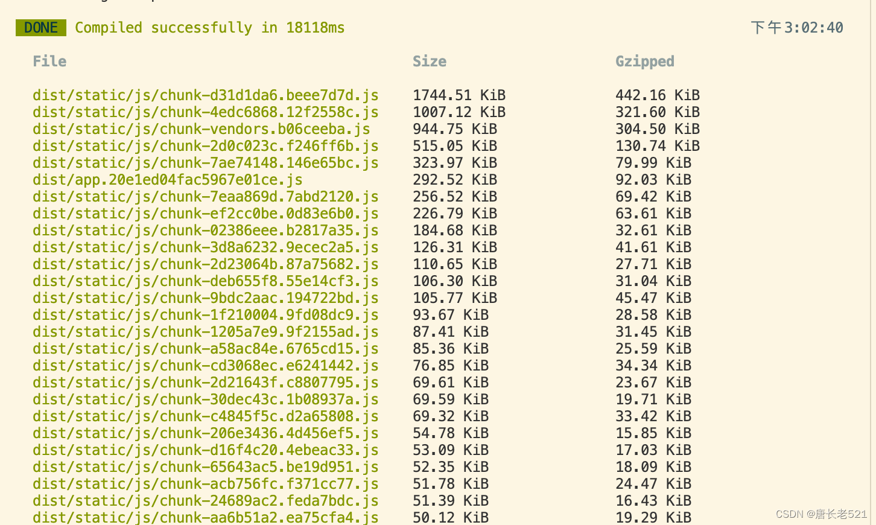Click size value 105.77 KiB
The width and height of the screenshot is (876, 525).
click(x=455, y=298)
